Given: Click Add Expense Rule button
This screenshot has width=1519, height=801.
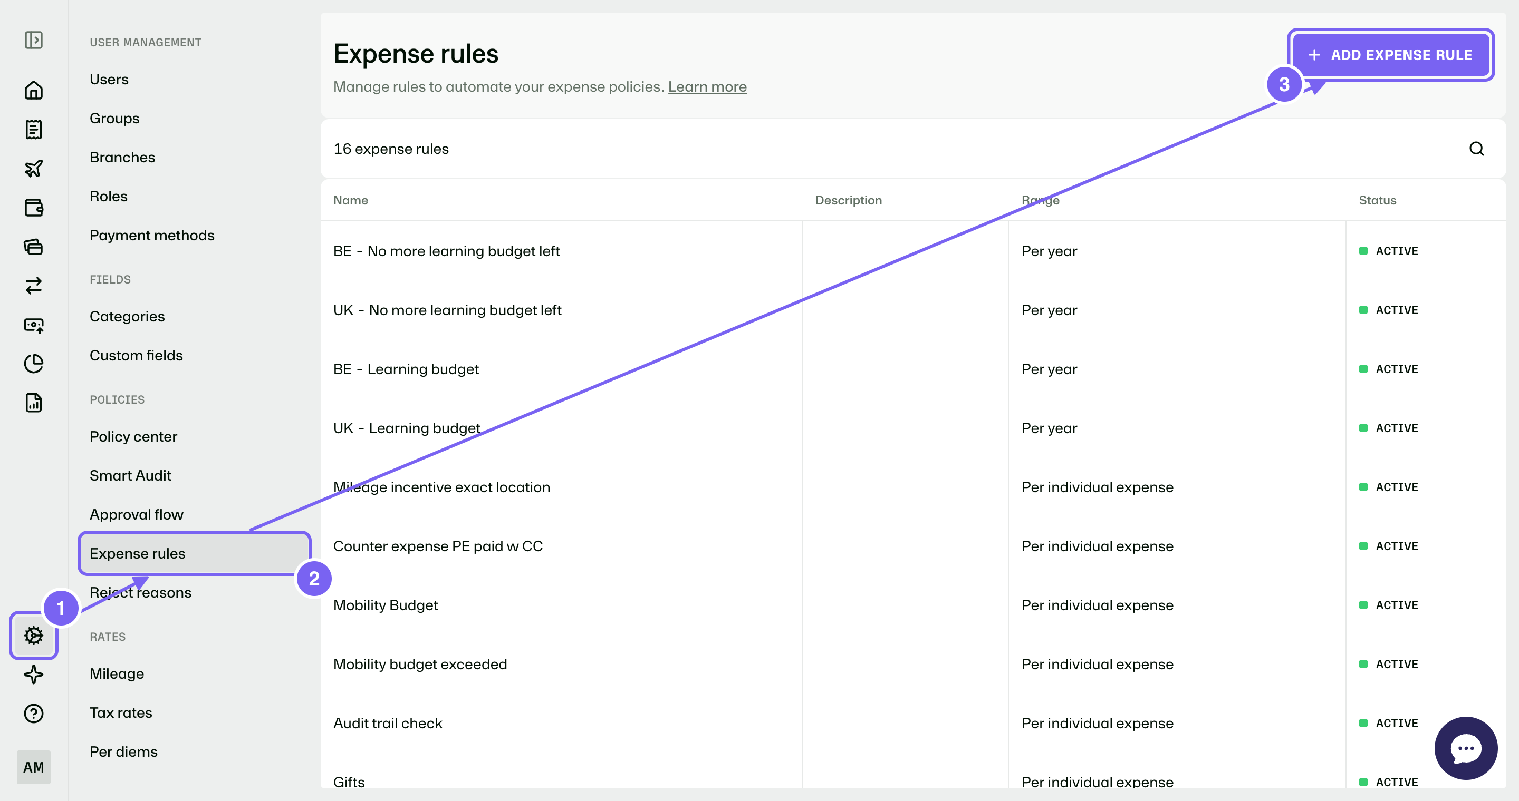Looking at the screenshot, I should [1390, 55].
